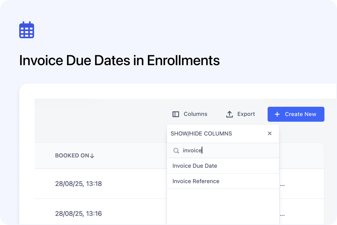Toggle visibility of the Invoice Reference column
Screen dimensions: 337x225
click(195, 181)
